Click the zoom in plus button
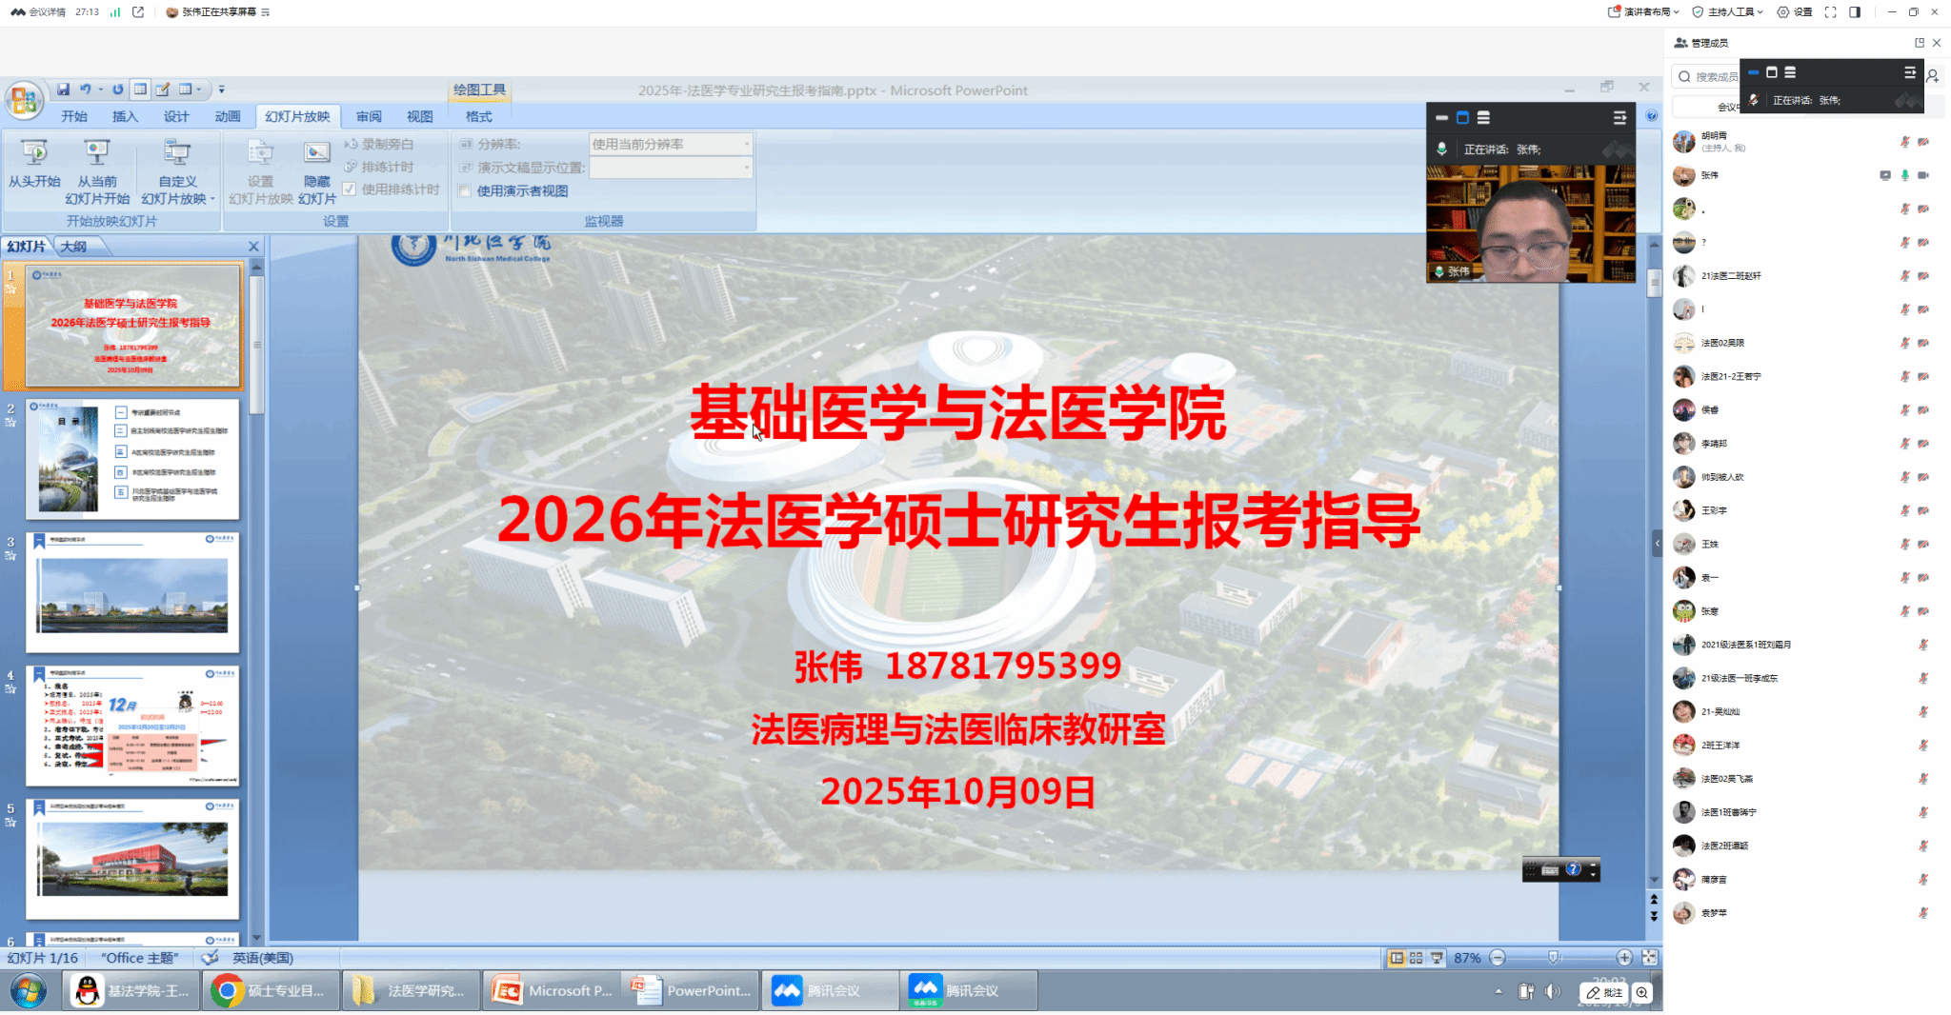 point(1624,958)
